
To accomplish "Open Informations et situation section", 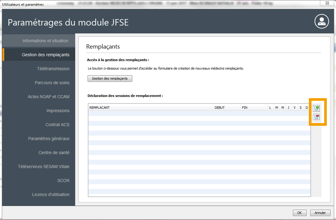I will coord(39,41).
